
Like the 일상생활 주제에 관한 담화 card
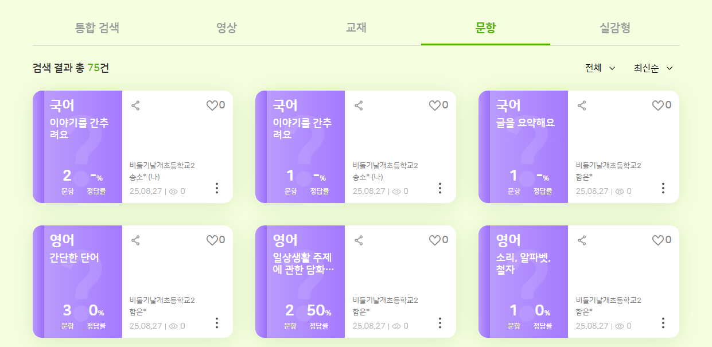coord(435,240)
